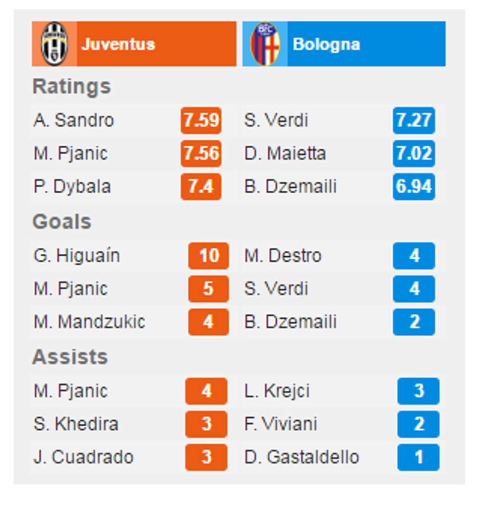Click M. Pjanic's 4 assists badge
This screenshot has width=486, height=510.
pos(206,391)
